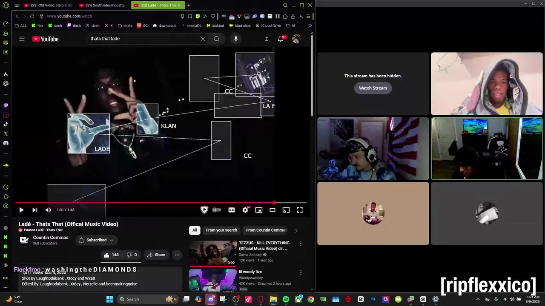This screenshot has height=306, width=545.
Task: Open options for lil woody live
Action: (301, 272)
